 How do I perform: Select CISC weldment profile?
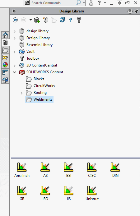pos(92,170)
